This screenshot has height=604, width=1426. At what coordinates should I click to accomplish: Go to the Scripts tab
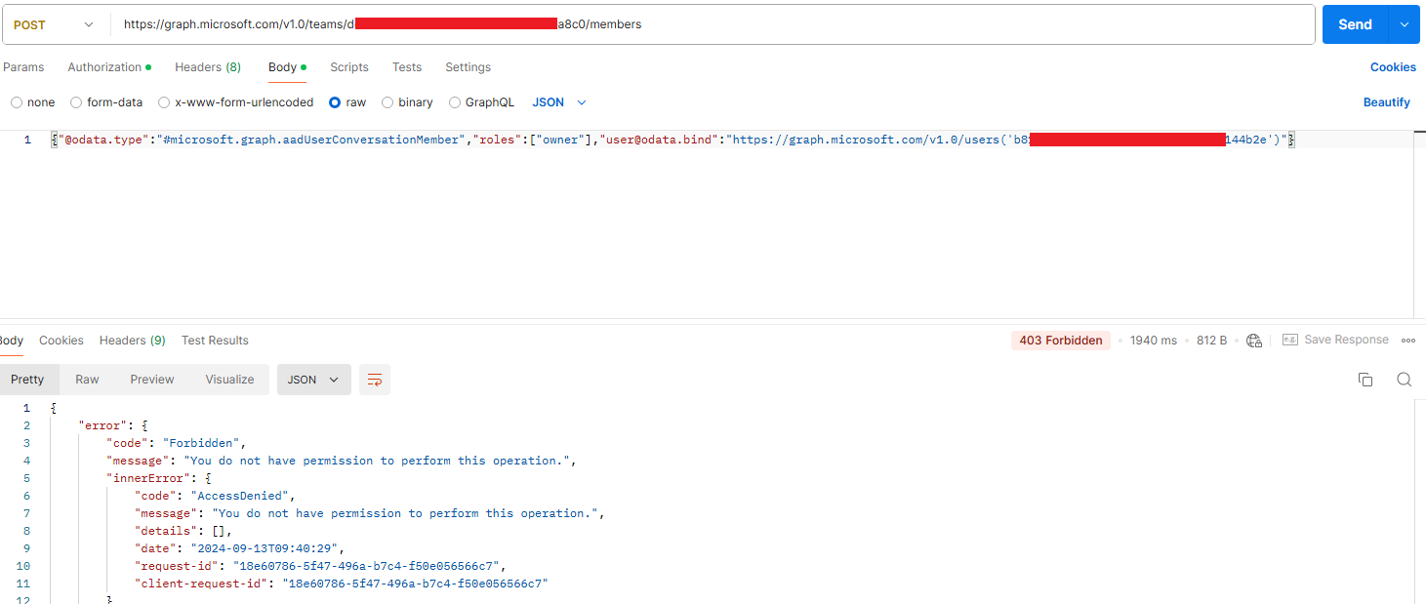click(349, 67)
